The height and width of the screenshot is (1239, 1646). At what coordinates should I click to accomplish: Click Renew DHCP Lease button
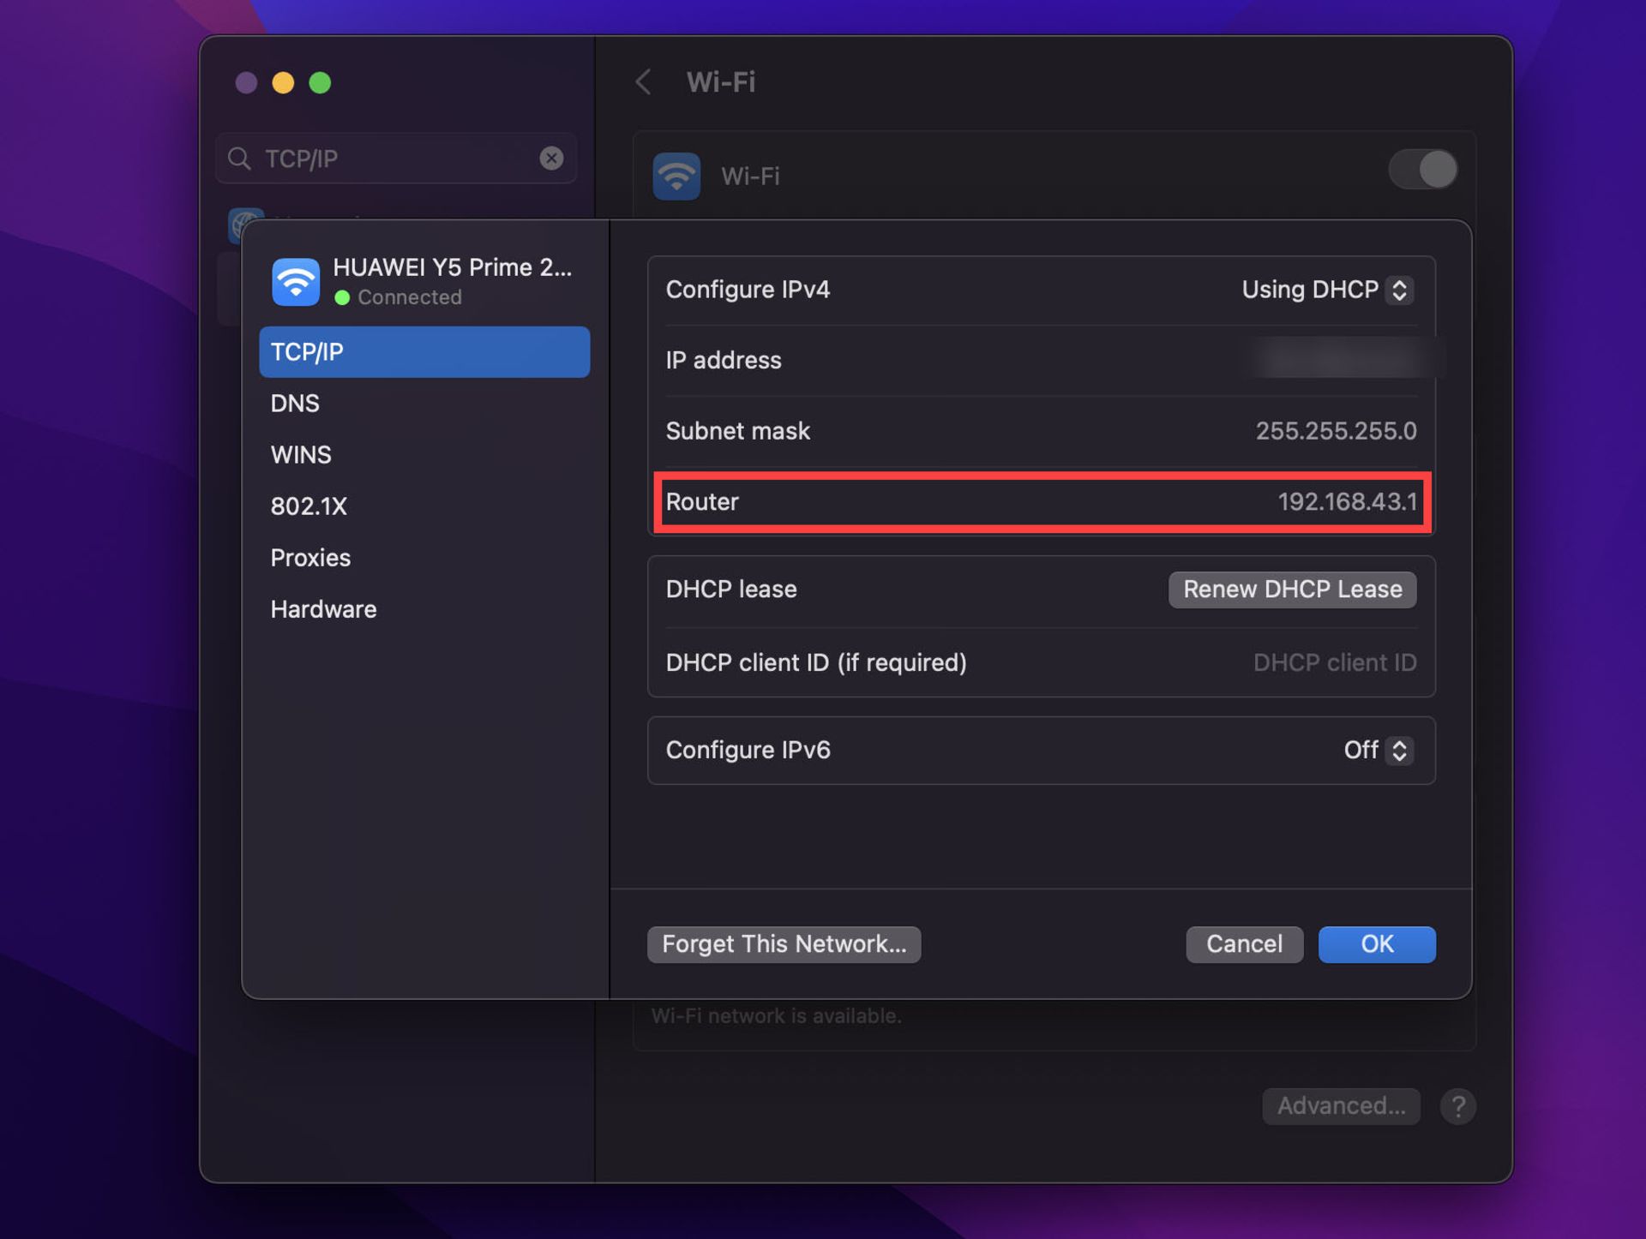click(1292, 590)
